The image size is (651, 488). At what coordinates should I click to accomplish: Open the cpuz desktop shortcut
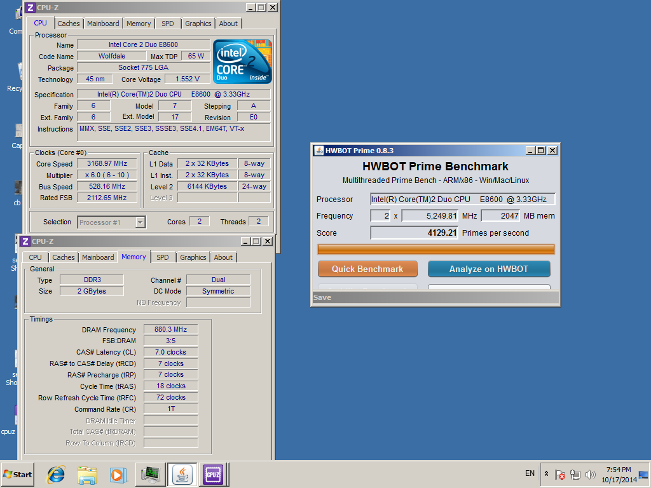coord(8,419)
